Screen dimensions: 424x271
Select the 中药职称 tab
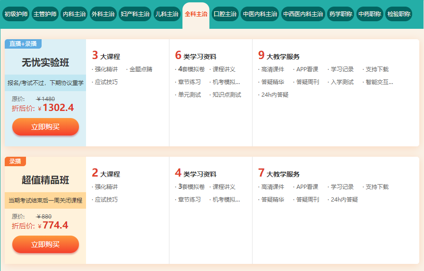pyautogui.click(x=370, y=14)
